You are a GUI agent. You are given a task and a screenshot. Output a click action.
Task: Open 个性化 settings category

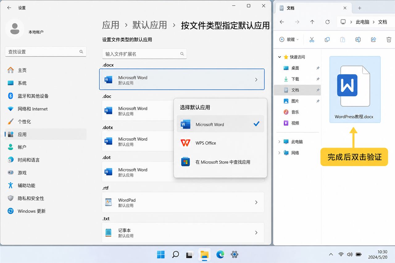(46, 121)
